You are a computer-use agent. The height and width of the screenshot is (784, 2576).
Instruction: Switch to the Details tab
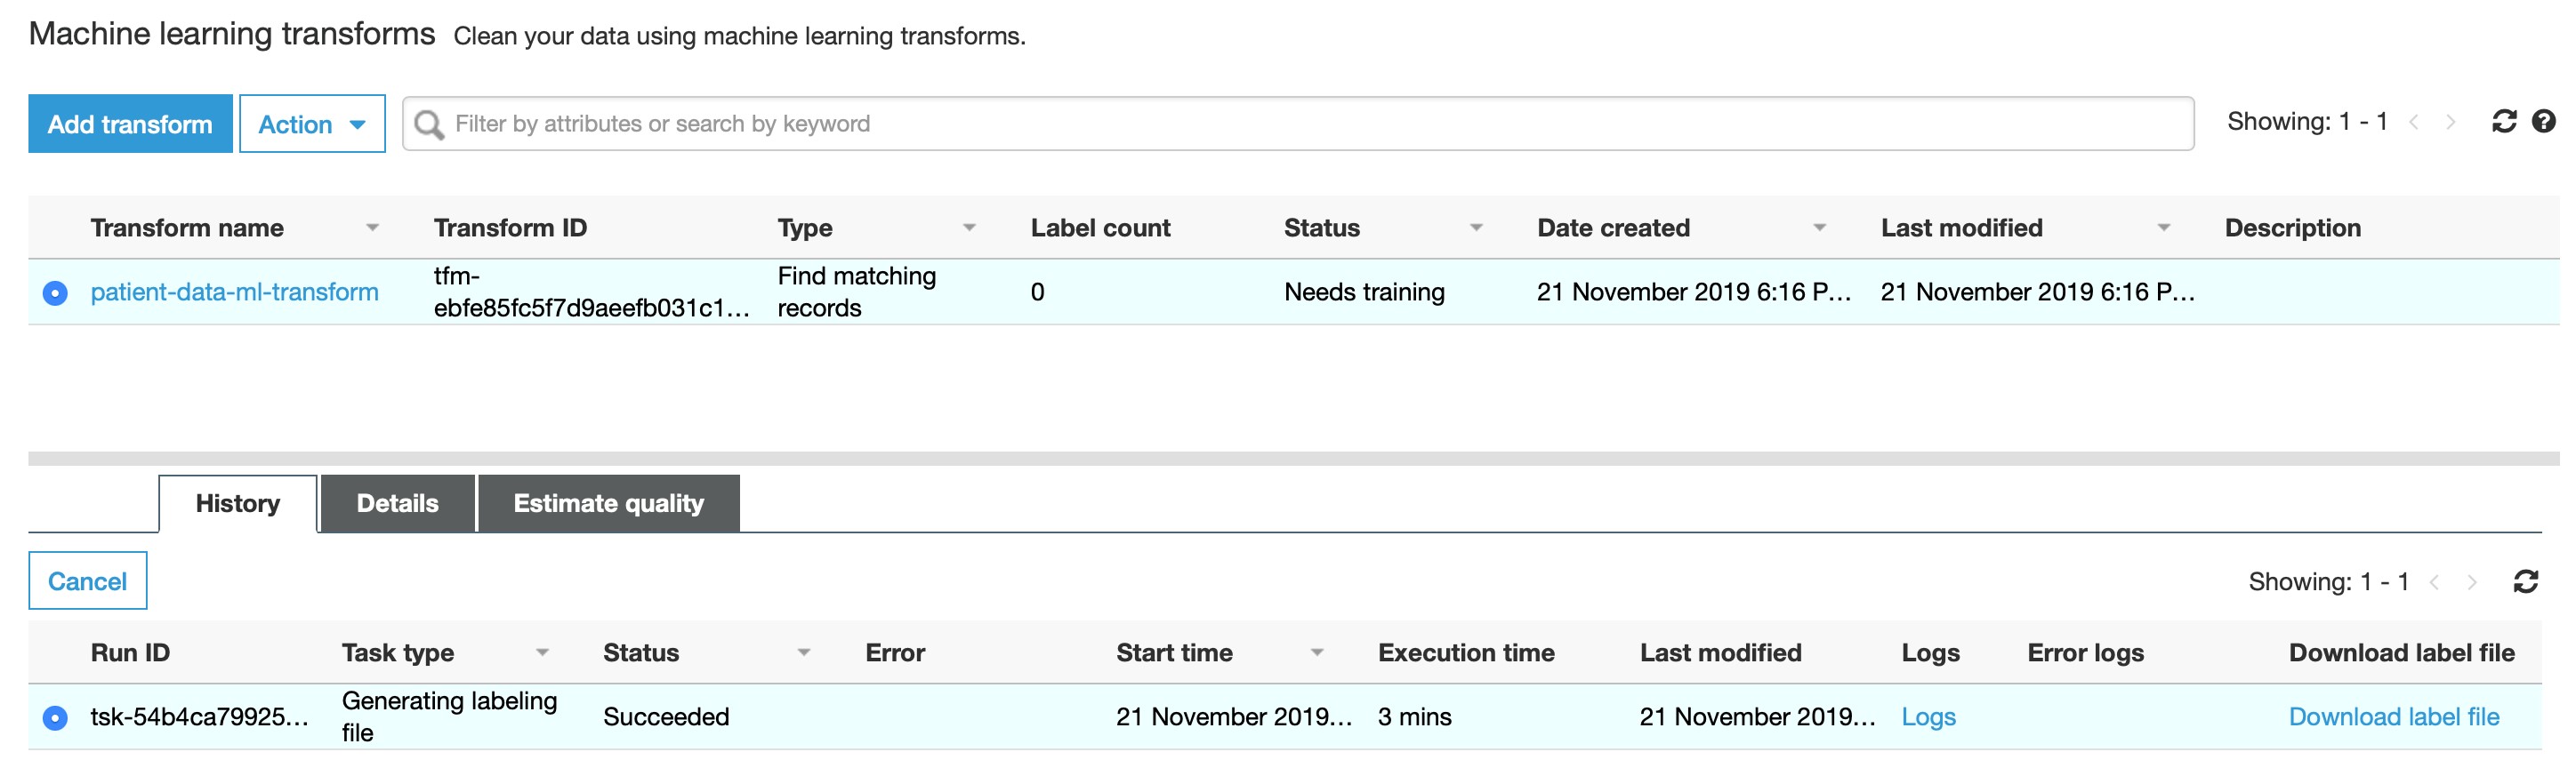pyautogui.click(x=397, y=503)
